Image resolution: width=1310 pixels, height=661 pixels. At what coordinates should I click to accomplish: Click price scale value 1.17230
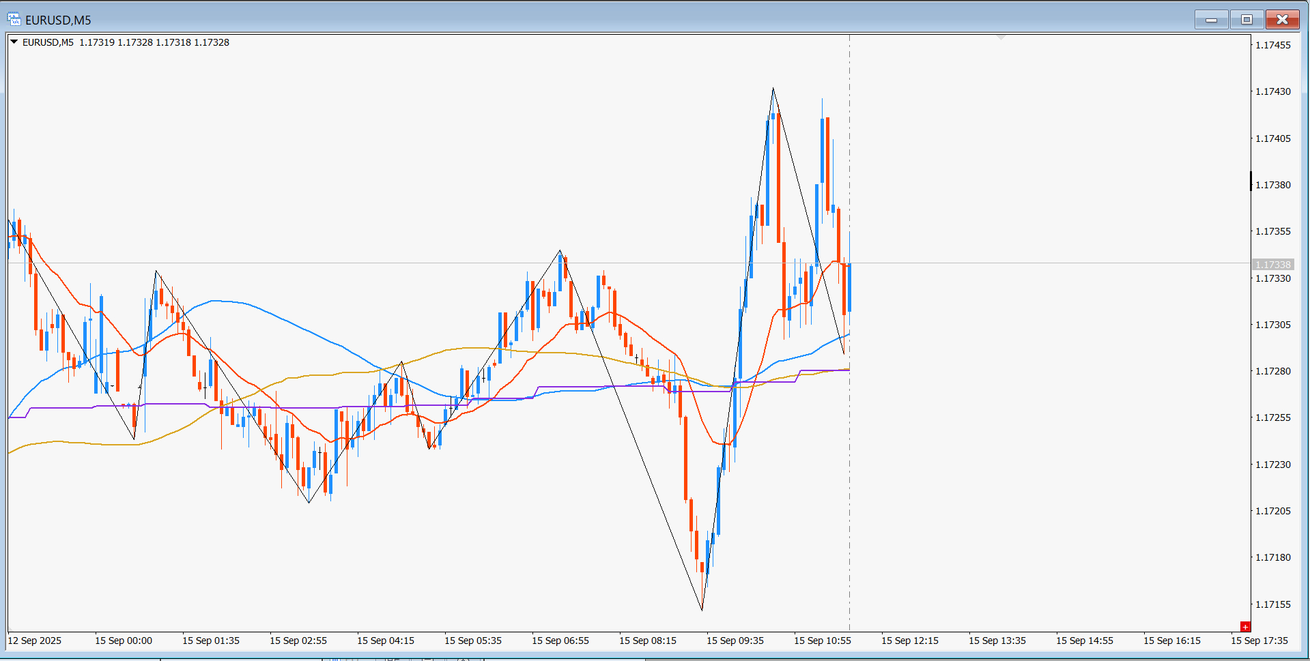(1273, 465)
